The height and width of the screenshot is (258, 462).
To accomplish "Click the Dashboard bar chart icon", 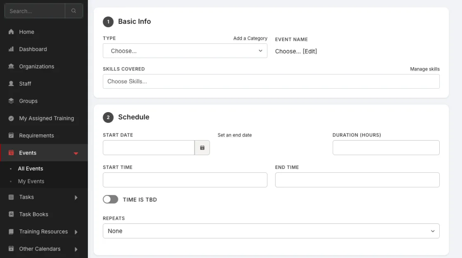I will 11,49.
